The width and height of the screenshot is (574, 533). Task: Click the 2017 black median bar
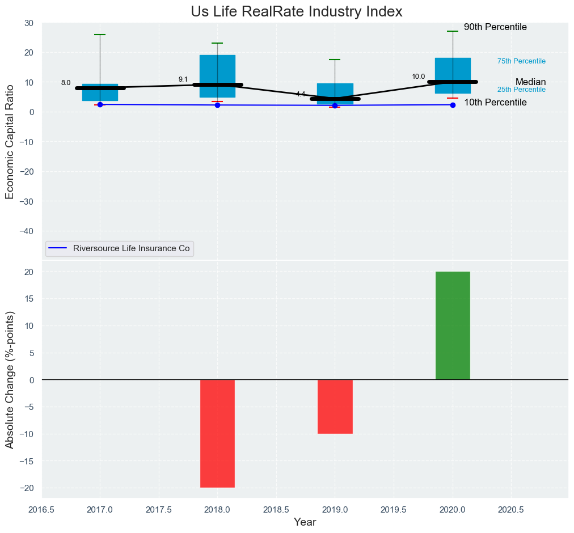(100, 88)
